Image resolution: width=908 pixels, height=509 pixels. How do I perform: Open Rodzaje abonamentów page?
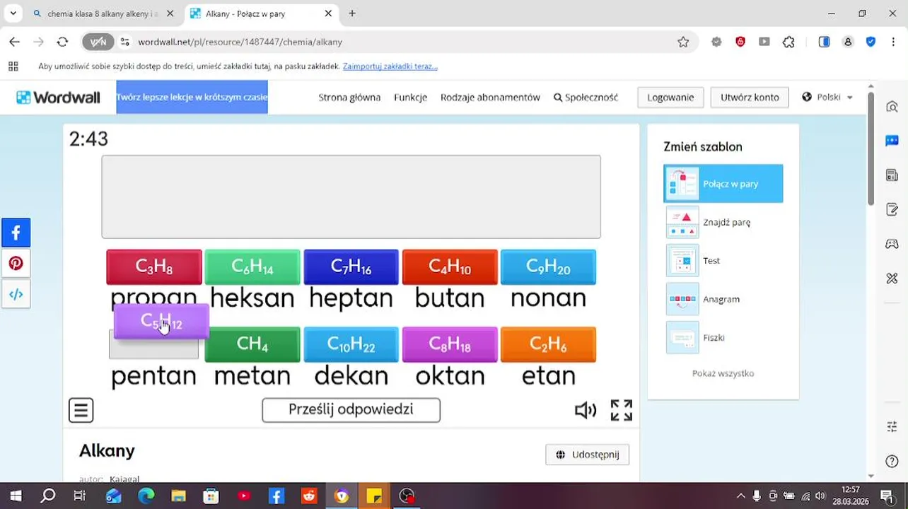(x=490, y=98)
